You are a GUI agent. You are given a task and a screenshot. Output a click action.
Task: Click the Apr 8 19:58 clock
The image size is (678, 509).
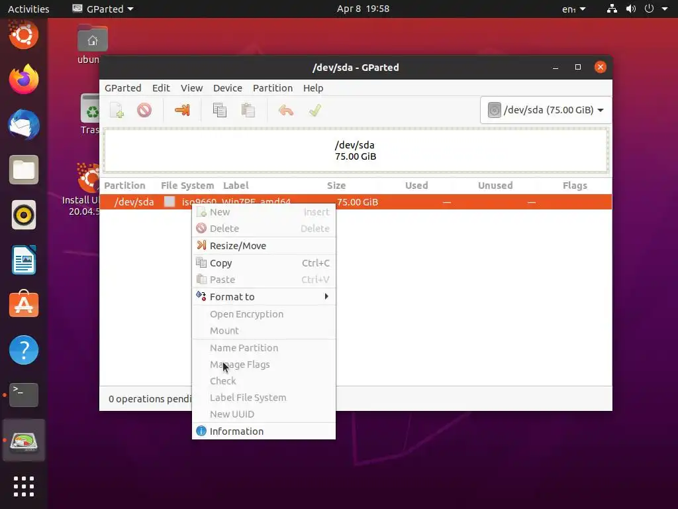pos(363,9)
